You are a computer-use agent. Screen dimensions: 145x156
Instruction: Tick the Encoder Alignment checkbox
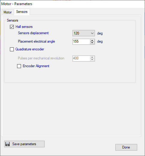point(19,66)
